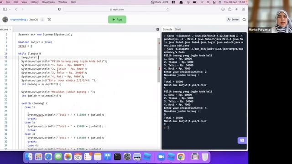The image size is (292, 164).
Task: Open the chat bubble button in console
Action: tap(242, 140)
